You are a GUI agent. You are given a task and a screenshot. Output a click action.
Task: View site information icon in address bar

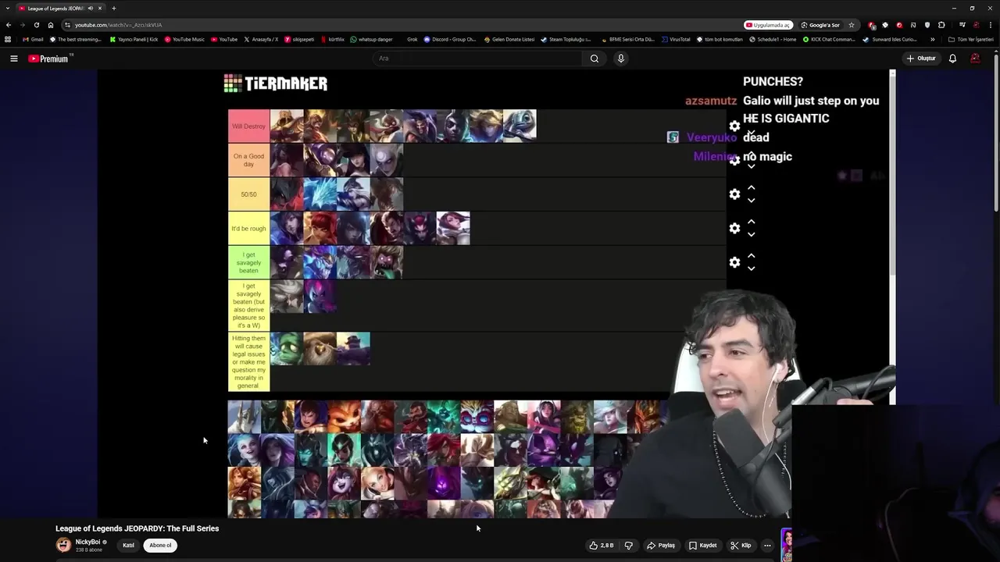coord(67,25)
